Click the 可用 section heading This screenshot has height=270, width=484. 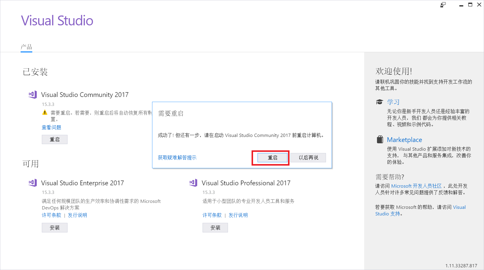[x=31, y=163]
